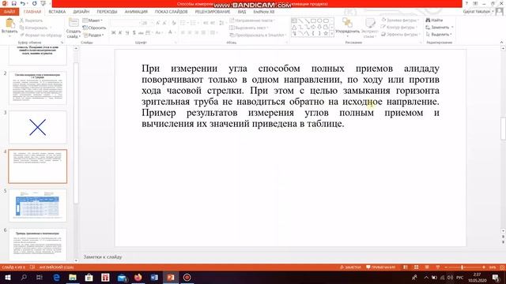Open font size dropdown
Screen dimensions: 506x284
(x=152, y=23)
